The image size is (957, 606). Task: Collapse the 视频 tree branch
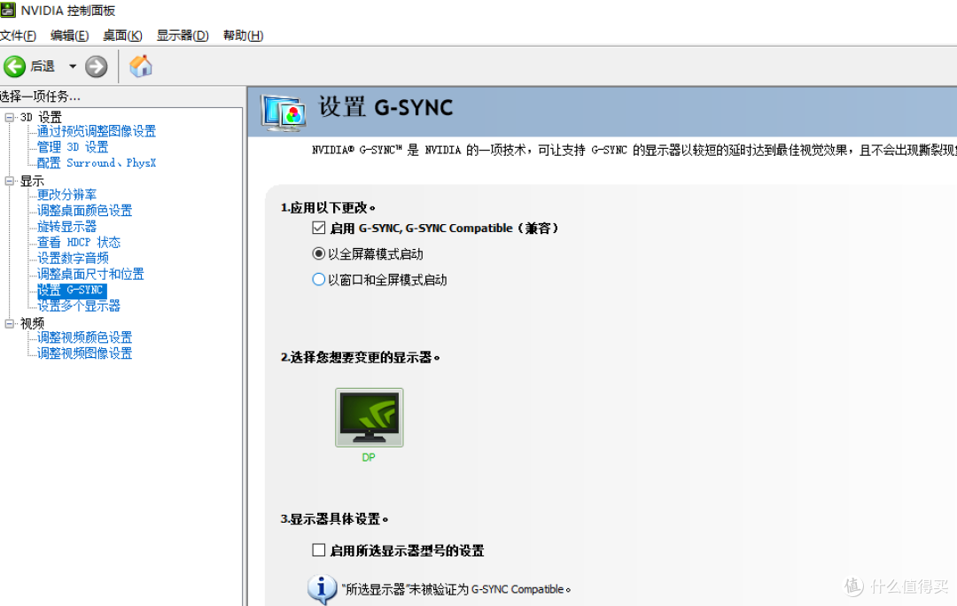coord(9,322)
